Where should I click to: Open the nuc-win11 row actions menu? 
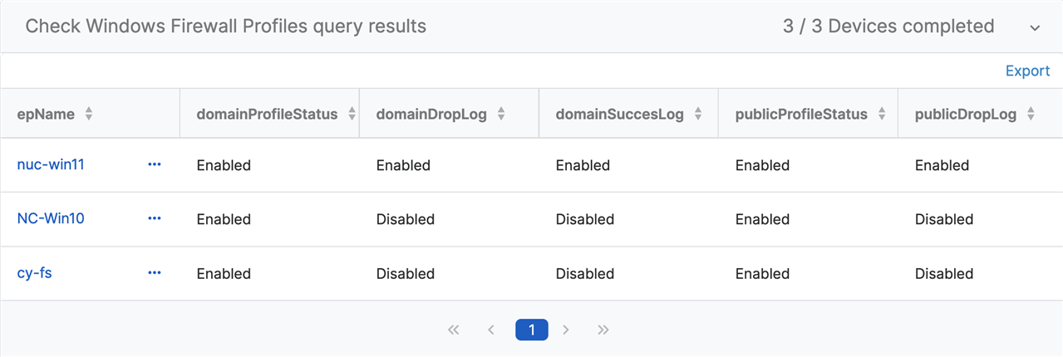click(154, 164)
